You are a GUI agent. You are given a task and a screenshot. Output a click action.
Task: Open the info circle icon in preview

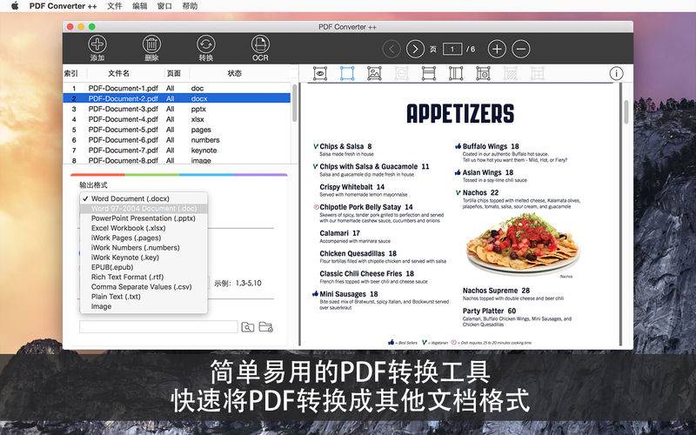click(x=617, y=74)
